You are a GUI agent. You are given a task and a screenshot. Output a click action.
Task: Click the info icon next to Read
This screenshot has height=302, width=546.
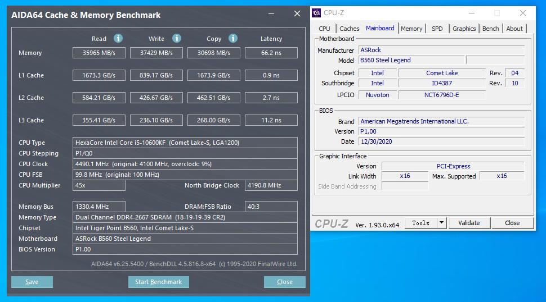(x=118, y=38)
